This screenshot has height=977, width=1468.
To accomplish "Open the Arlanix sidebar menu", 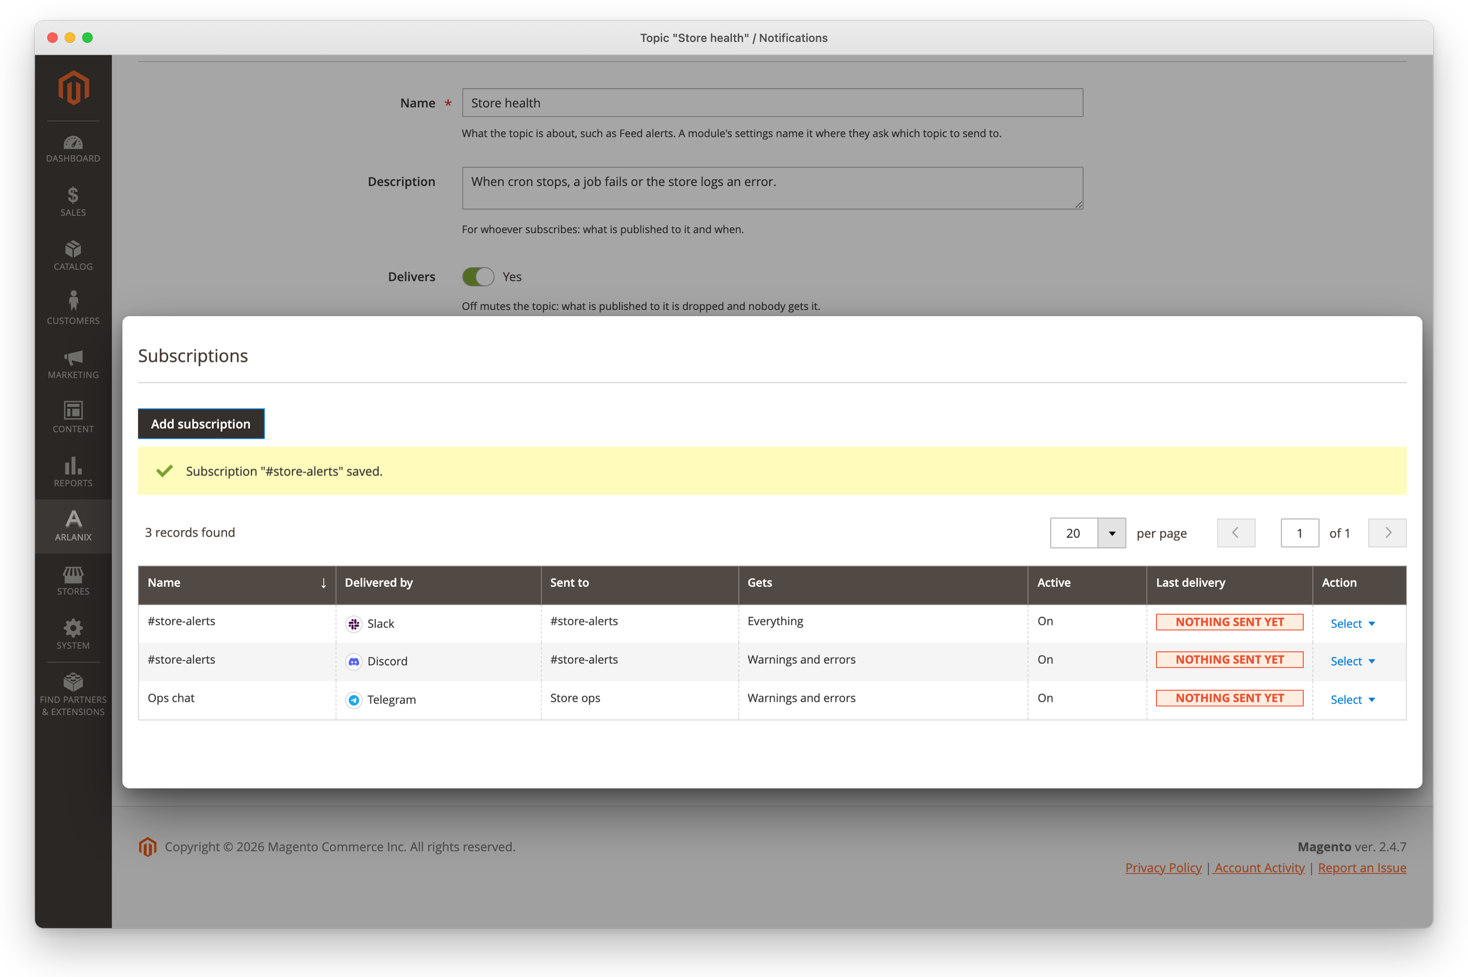I will (x=73, y=526).
